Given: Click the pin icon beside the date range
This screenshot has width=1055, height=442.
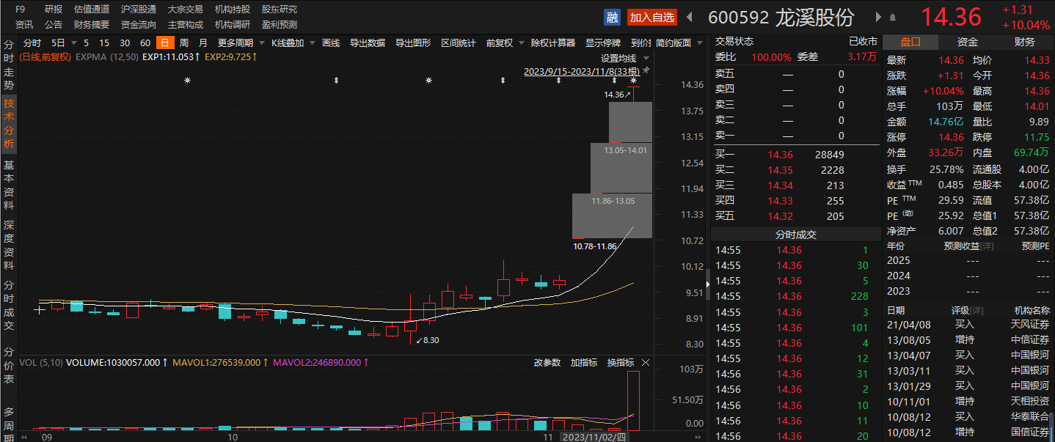Looking at the screenshot, I should pyautogui.click(x=646, y=71).
